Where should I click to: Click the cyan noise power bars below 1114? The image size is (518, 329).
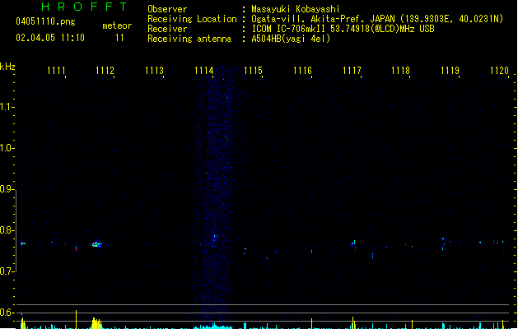pyautogui.click(x=213, y=326)
